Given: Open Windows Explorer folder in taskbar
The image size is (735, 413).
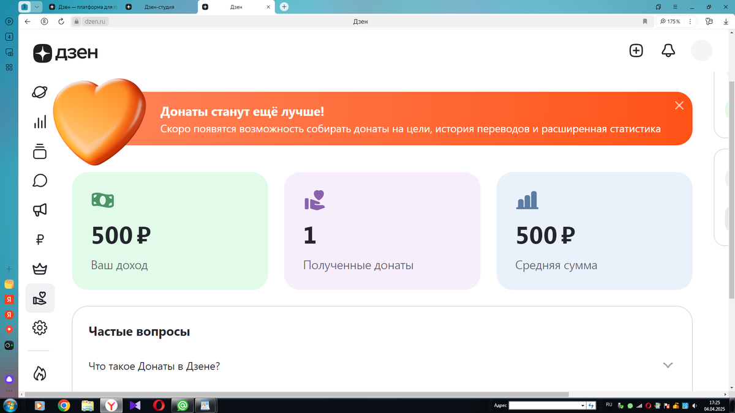Looking at the screenshot, I should coord(88,405).
